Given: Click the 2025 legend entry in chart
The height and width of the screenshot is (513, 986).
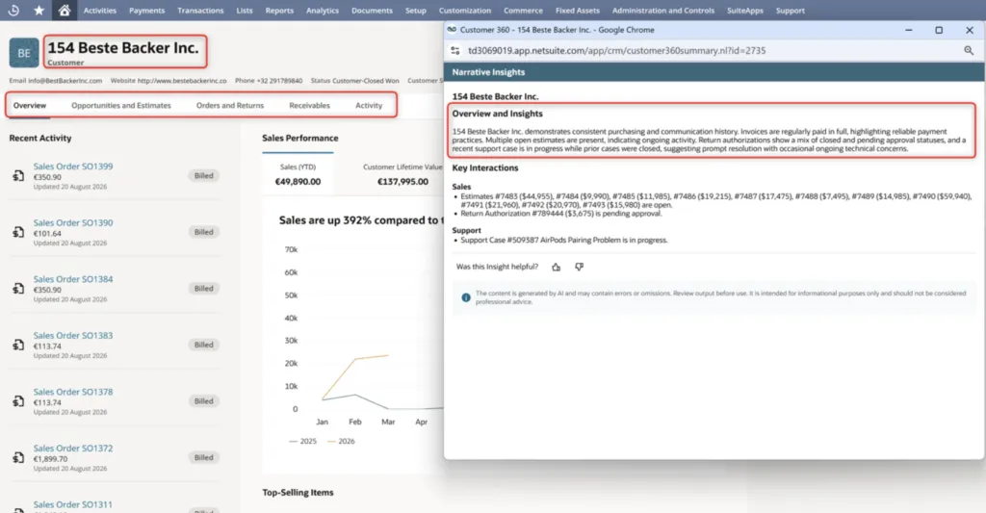Looking at the screenshot, I should 302,442.
